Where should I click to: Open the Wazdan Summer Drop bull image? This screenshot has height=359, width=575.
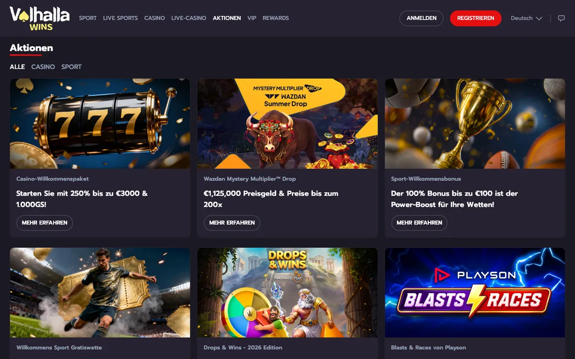tap(287, 123)
